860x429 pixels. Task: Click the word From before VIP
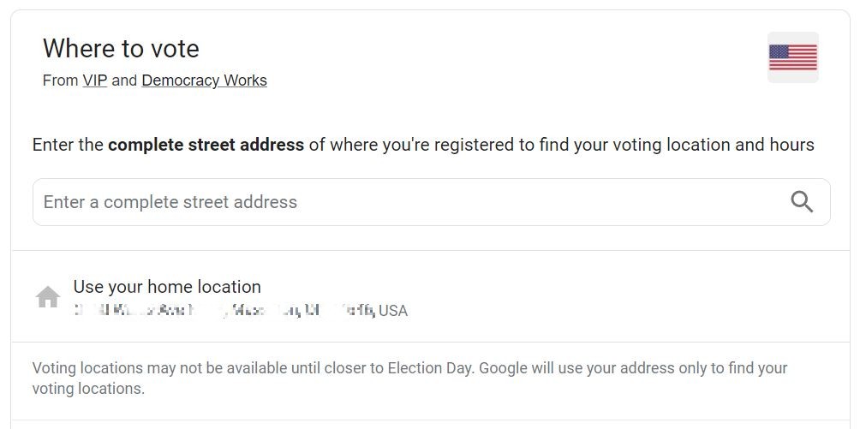(60, 80)
